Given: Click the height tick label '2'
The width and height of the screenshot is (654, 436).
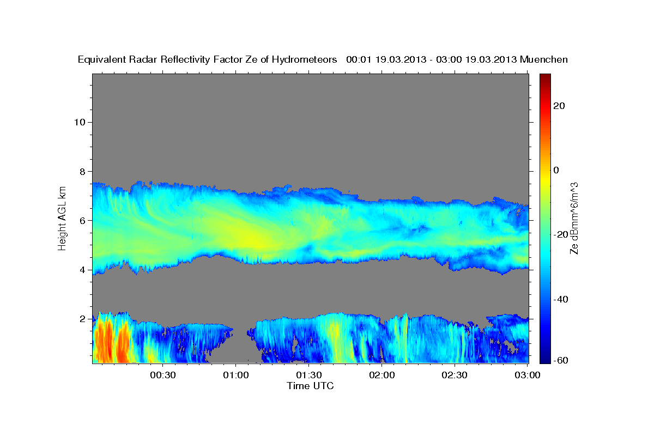Looking at the screenshot, I should [x=82, y=319].
